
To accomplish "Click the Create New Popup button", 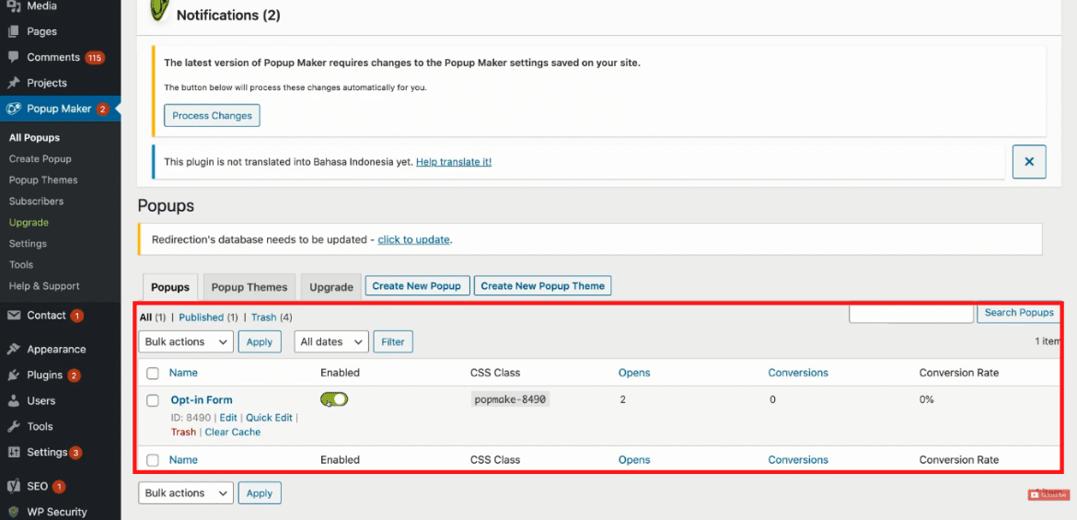I will tap(418, 285).
